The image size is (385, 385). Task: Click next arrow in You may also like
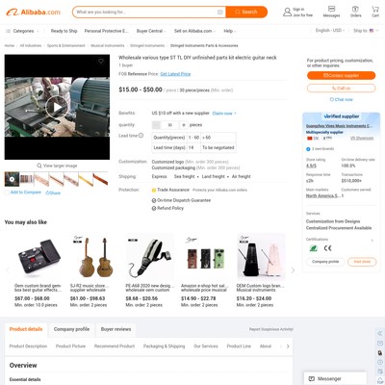pos(293,270)
